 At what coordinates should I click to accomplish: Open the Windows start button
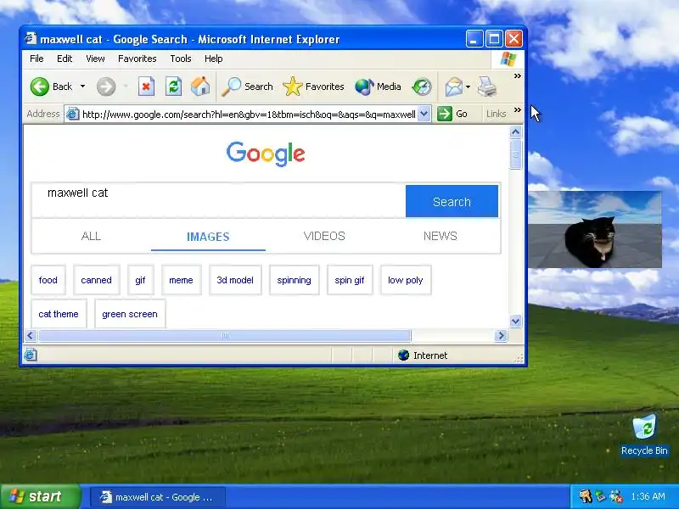pyautogui.click(x=40, y=496)
